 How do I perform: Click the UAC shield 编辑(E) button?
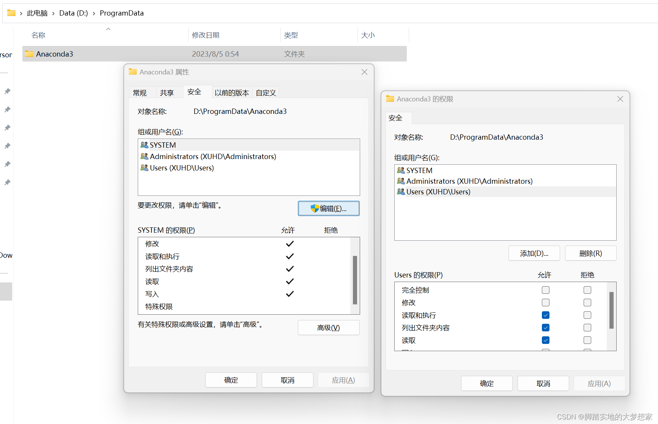[328, 208]
